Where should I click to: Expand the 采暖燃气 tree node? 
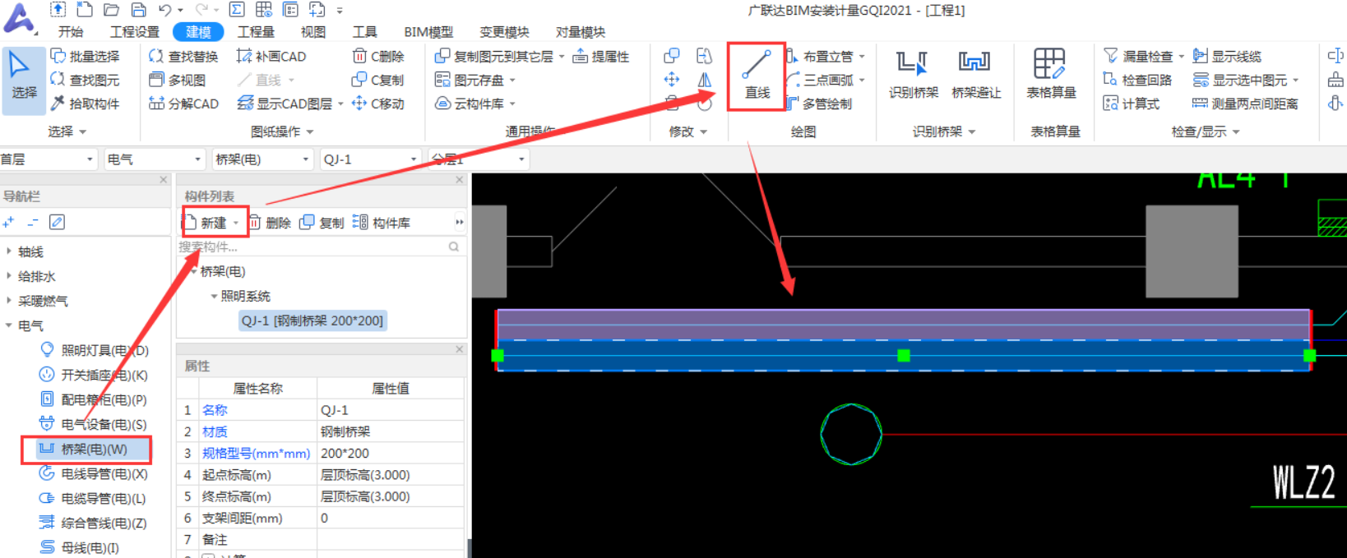(x=9, y=301)
